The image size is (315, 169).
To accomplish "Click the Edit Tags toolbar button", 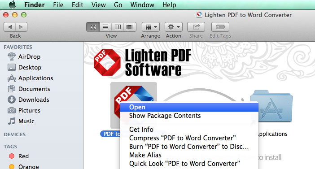I will [220, 27].
